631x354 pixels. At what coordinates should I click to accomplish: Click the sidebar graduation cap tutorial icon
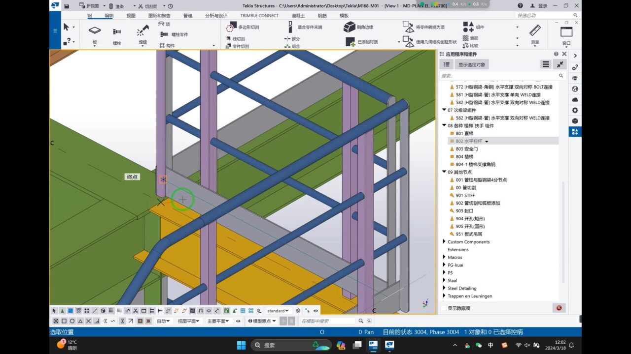click(575, 78)
